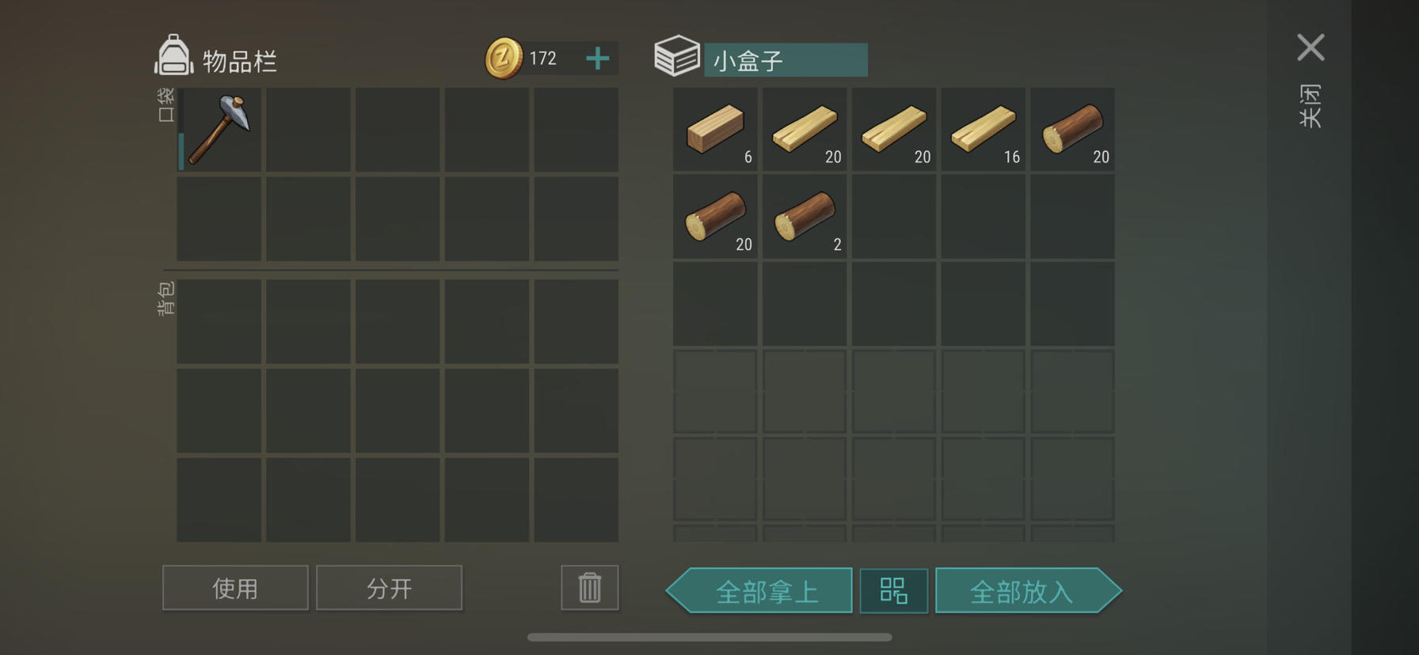
Task: Click the plus icon to add coins
Action: [x=598, y=59]
